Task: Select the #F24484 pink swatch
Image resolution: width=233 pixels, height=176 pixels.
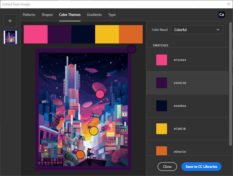Action: tap(162, 60)
